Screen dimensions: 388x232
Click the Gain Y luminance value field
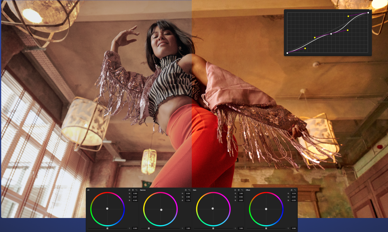[x=241, y=228]
